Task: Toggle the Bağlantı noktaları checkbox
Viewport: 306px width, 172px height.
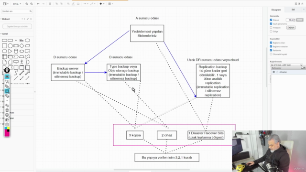Action: [x=271, y=47]
